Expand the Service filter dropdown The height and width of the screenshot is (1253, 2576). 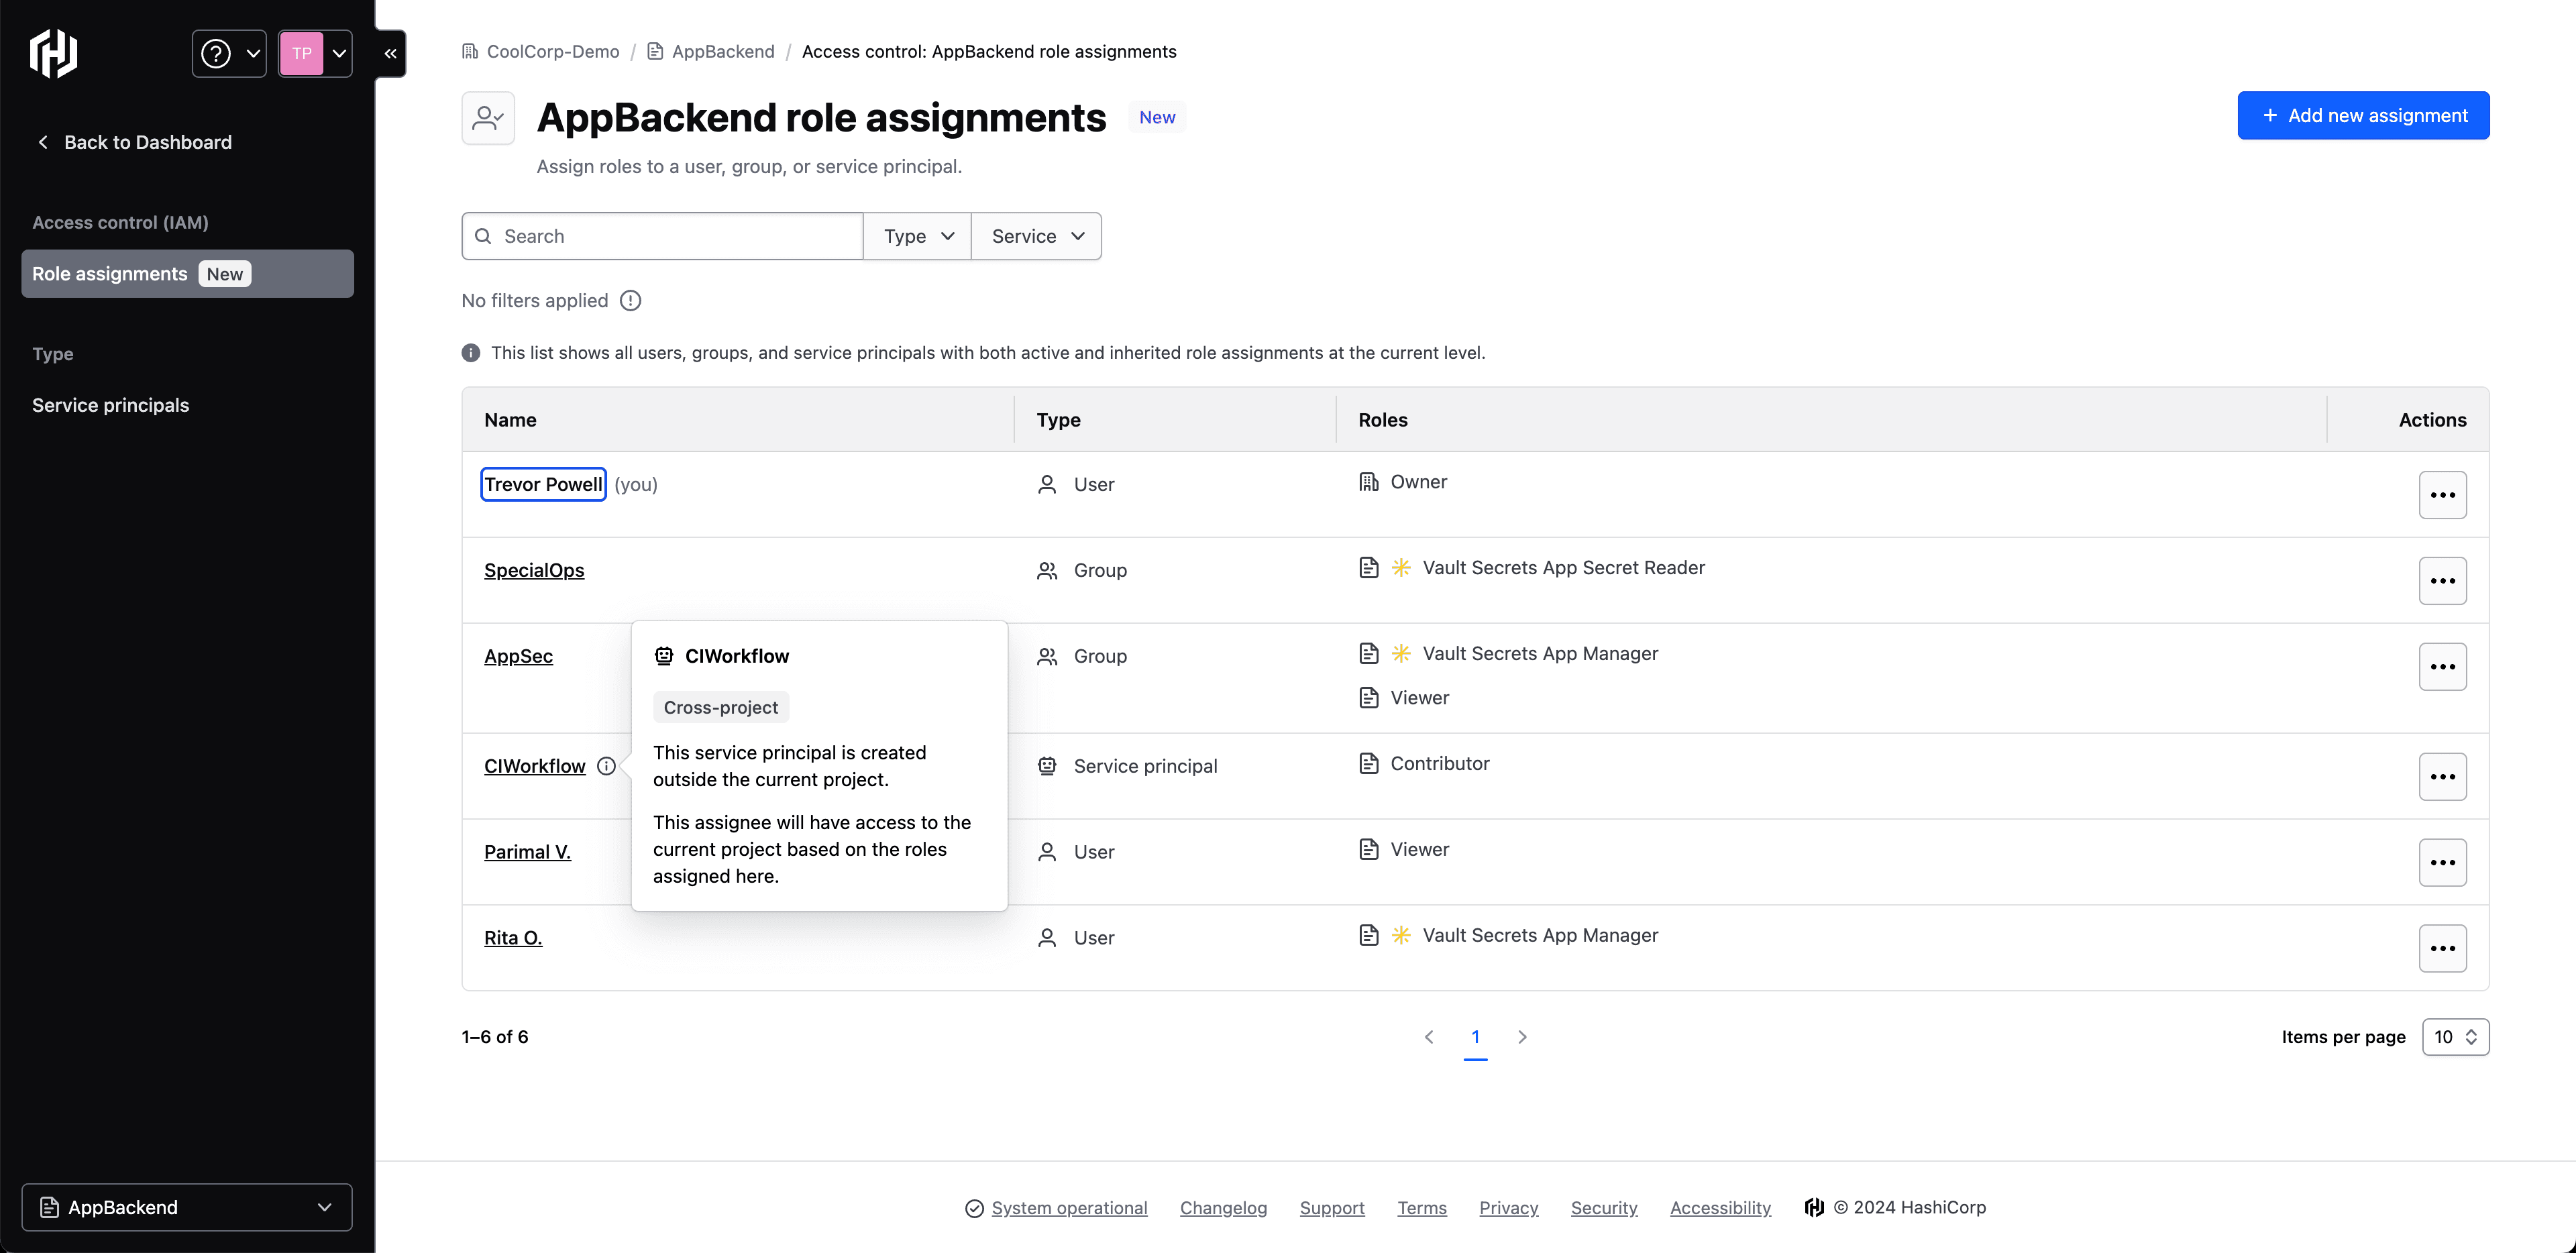tap(1036, 236)
